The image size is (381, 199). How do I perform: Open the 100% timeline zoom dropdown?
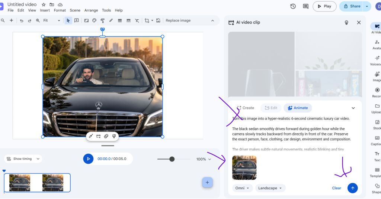tap(204, 159)
